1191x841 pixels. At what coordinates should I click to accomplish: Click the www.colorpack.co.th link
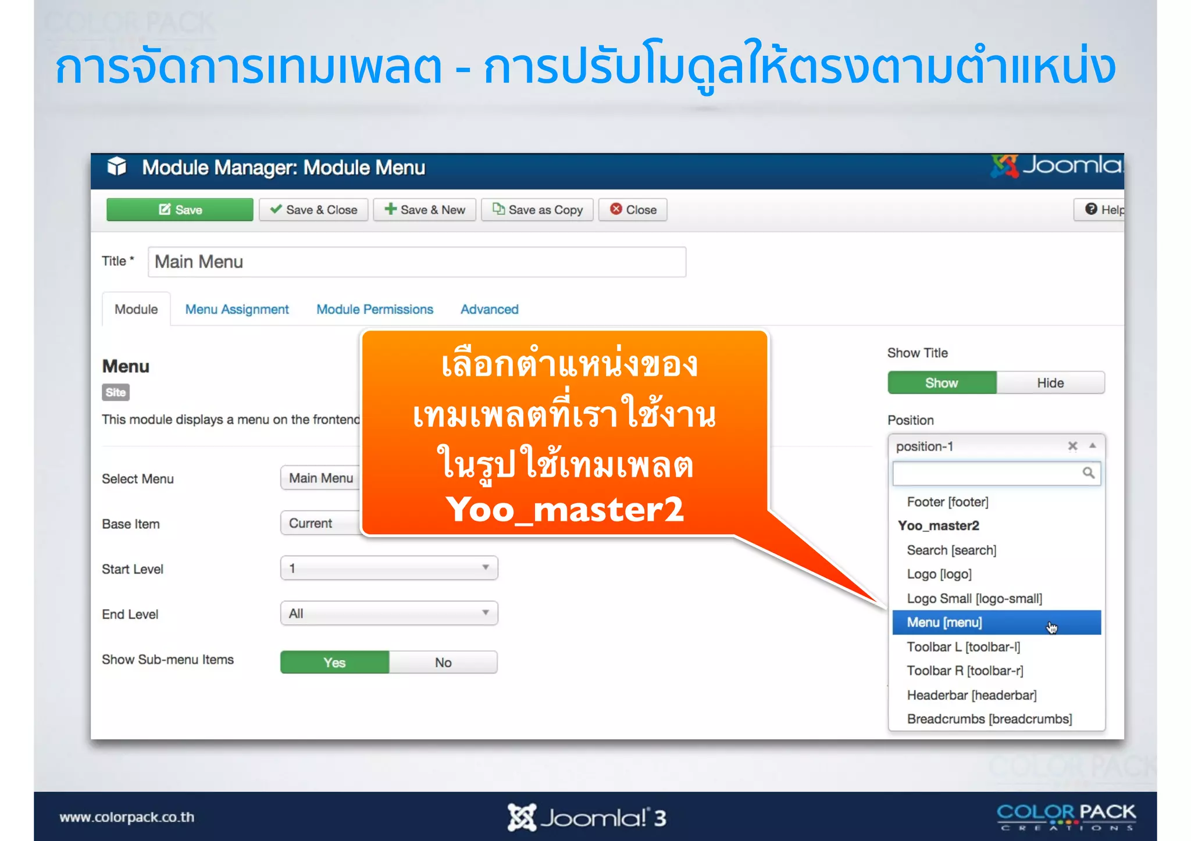127,817
